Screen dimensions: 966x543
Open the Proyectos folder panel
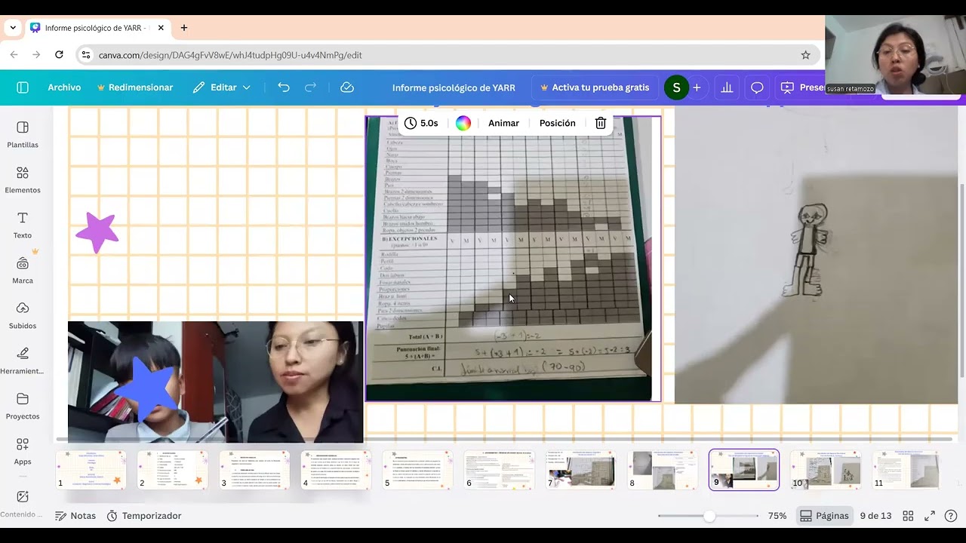(23, 406)
